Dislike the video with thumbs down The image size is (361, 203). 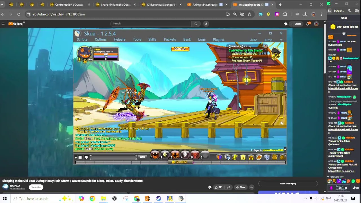point(228,187)
